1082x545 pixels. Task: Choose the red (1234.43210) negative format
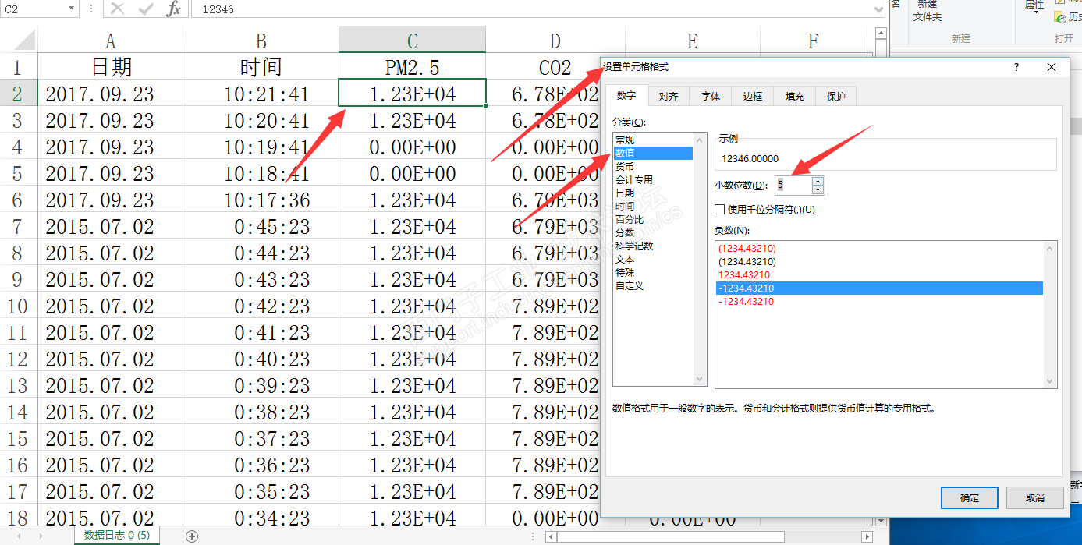[x=879, y=249]
